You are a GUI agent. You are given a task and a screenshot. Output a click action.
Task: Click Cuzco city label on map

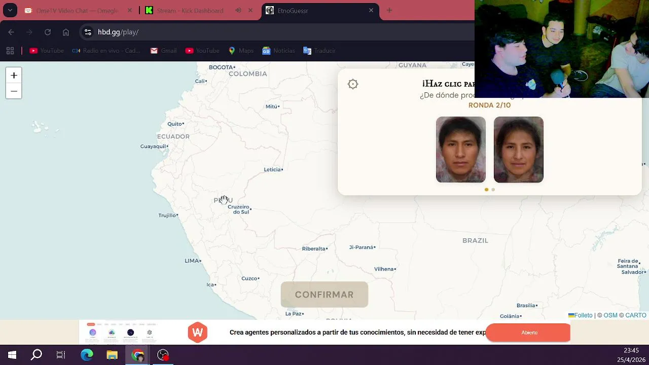[x=250, y=278]
